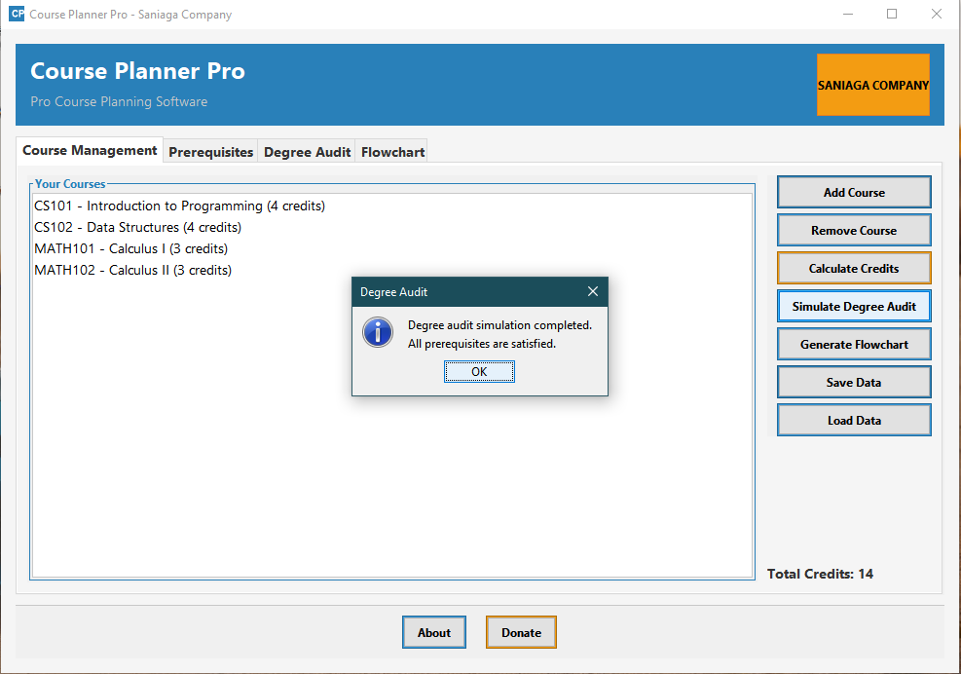Click Generate Flowchart button
Viewport: 961px width, 674px height.
click(x=854, y=345)
